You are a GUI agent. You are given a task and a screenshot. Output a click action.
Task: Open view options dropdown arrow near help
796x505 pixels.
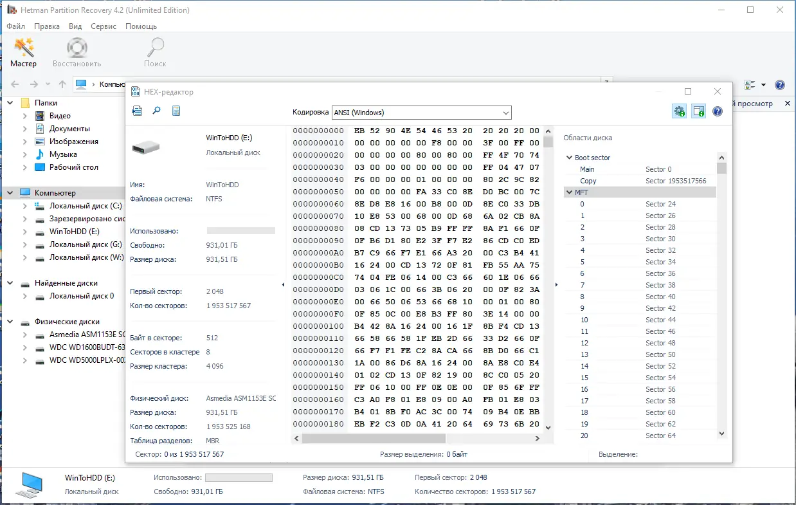pos(763,85)
